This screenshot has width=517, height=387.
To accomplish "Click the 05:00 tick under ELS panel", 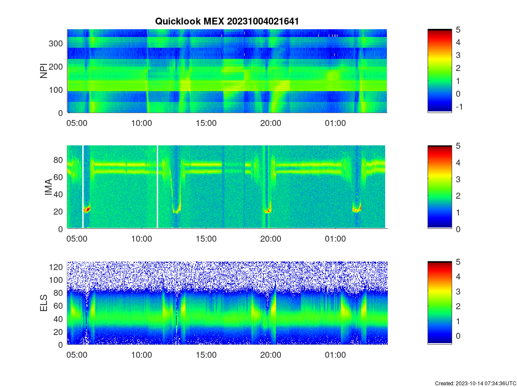I will [x=77, y=355].
